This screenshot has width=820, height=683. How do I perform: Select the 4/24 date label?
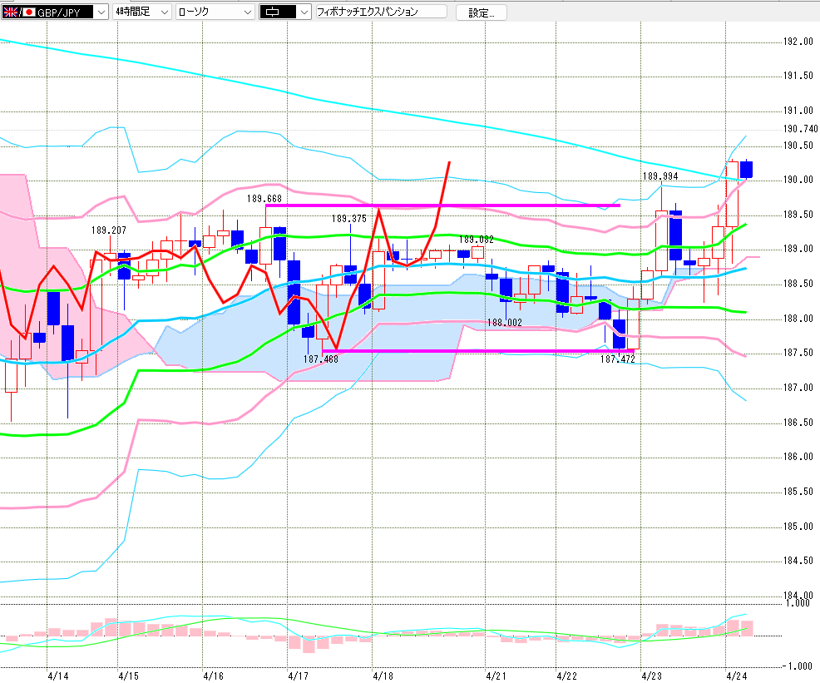click(x=736, y=676)
